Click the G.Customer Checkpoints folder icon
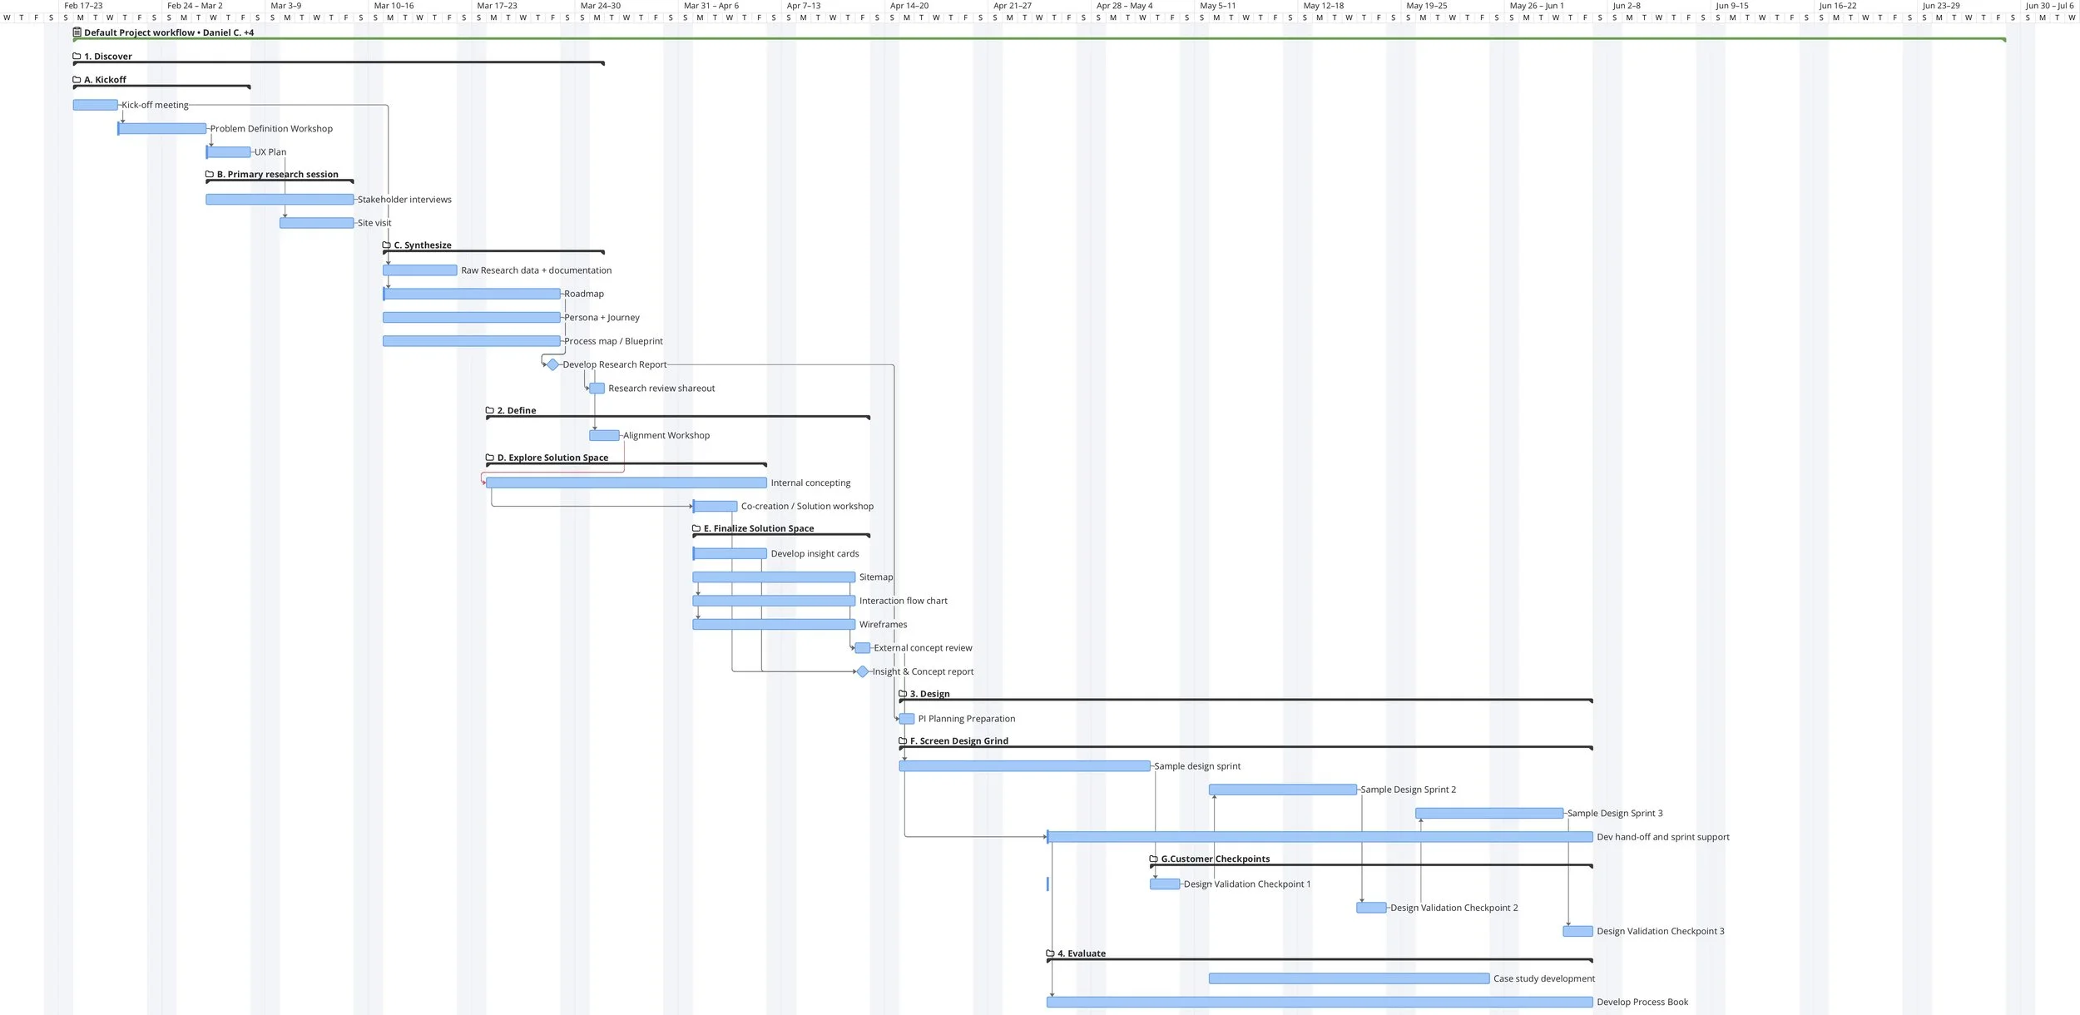This screenshot has width=2080, height=1015. [x=1153, y=859]
